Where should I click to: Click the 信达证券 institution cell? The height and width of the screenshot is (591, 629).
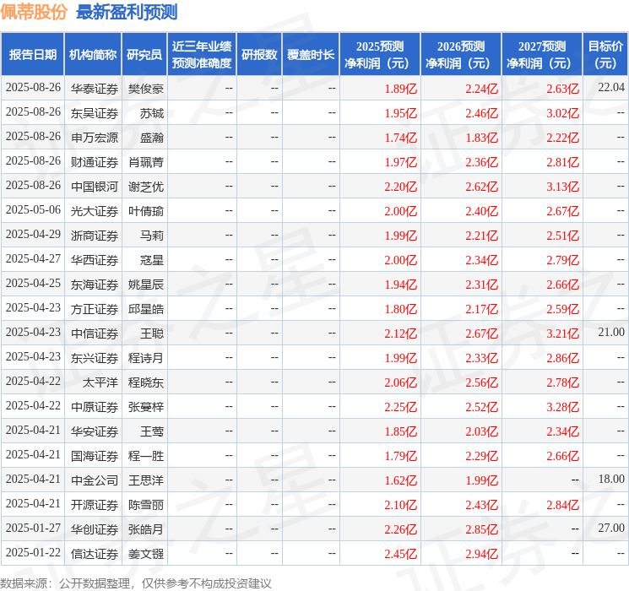[x=95, y=553]
